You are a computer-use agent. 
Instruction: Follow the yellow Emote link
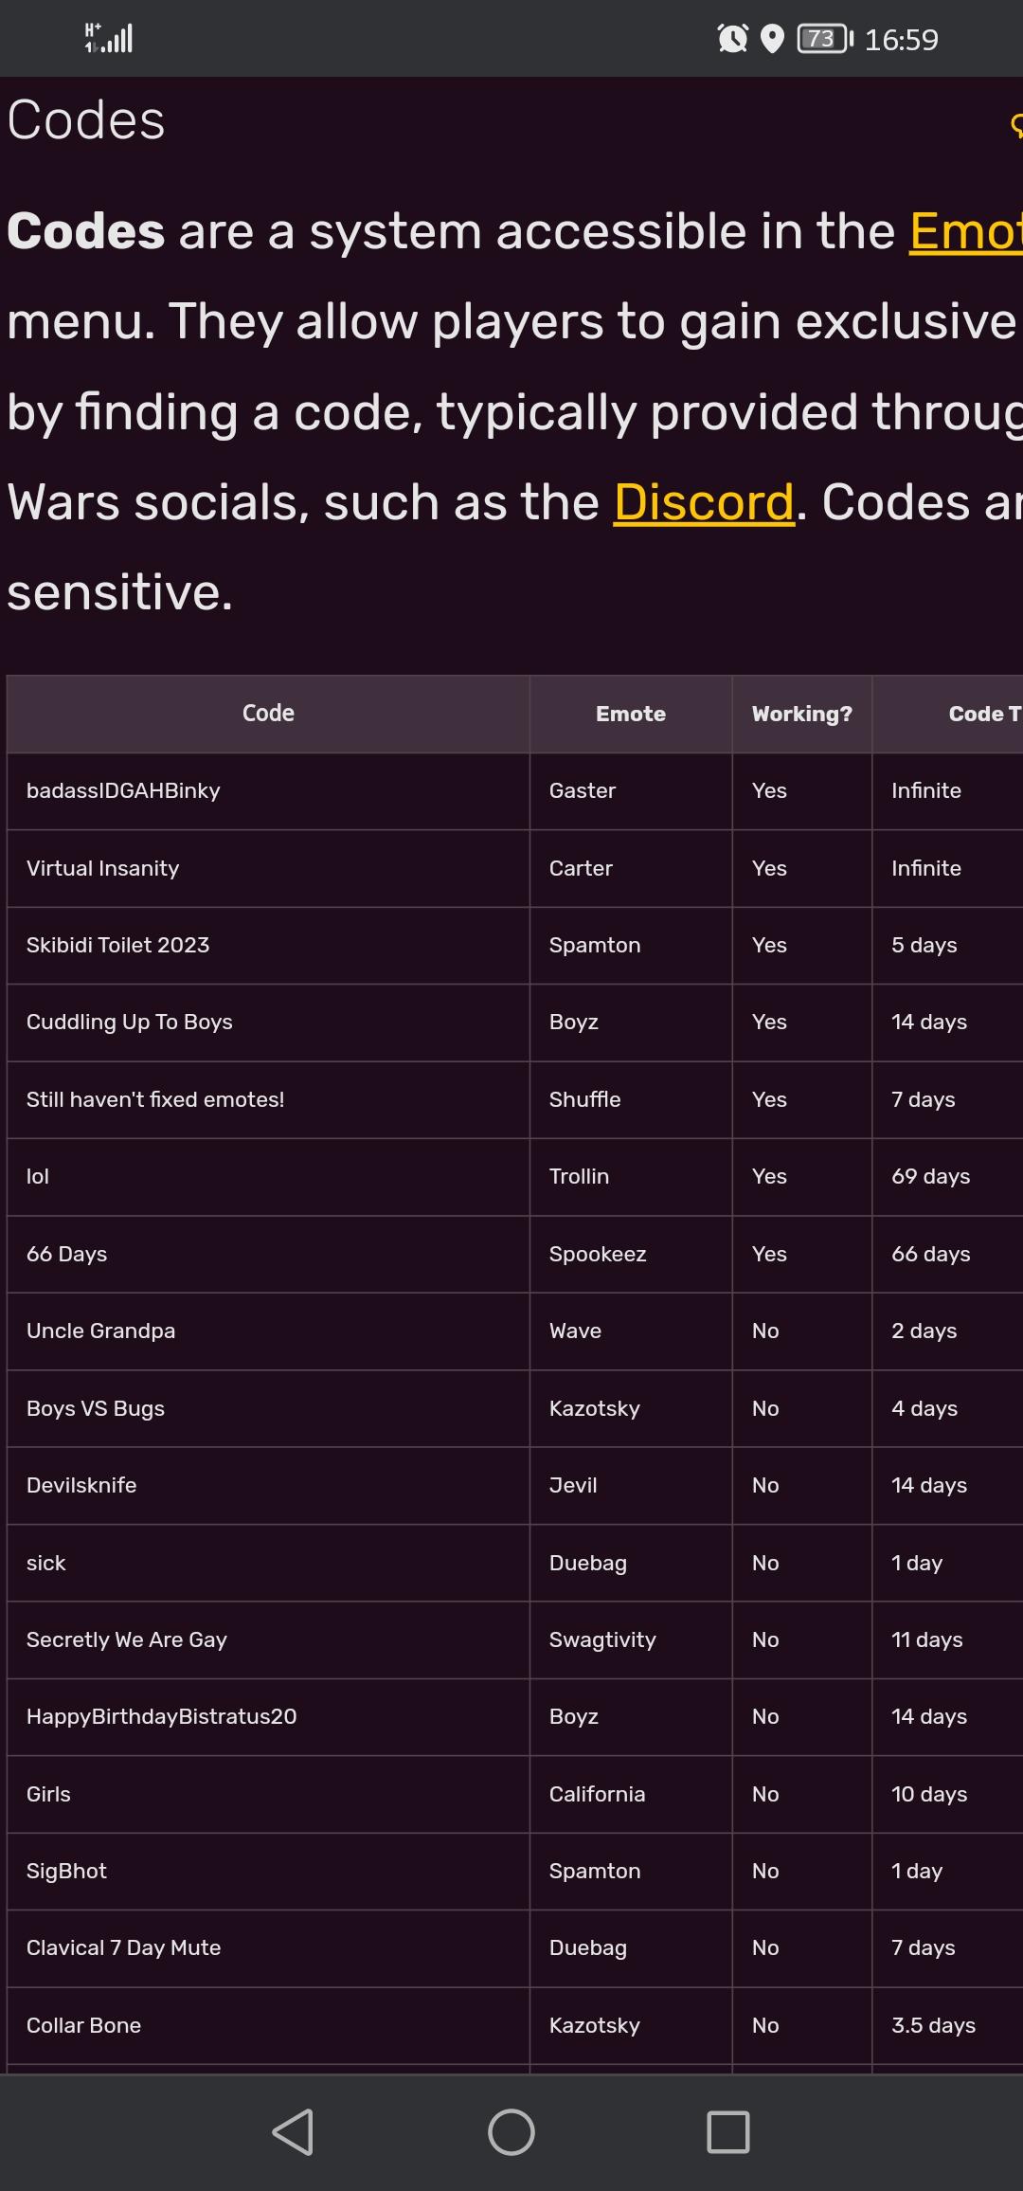[965, 231]
